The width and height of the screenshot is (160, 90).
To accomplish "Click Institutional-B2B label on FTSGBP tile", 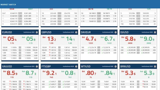I will tap(68, 66).
